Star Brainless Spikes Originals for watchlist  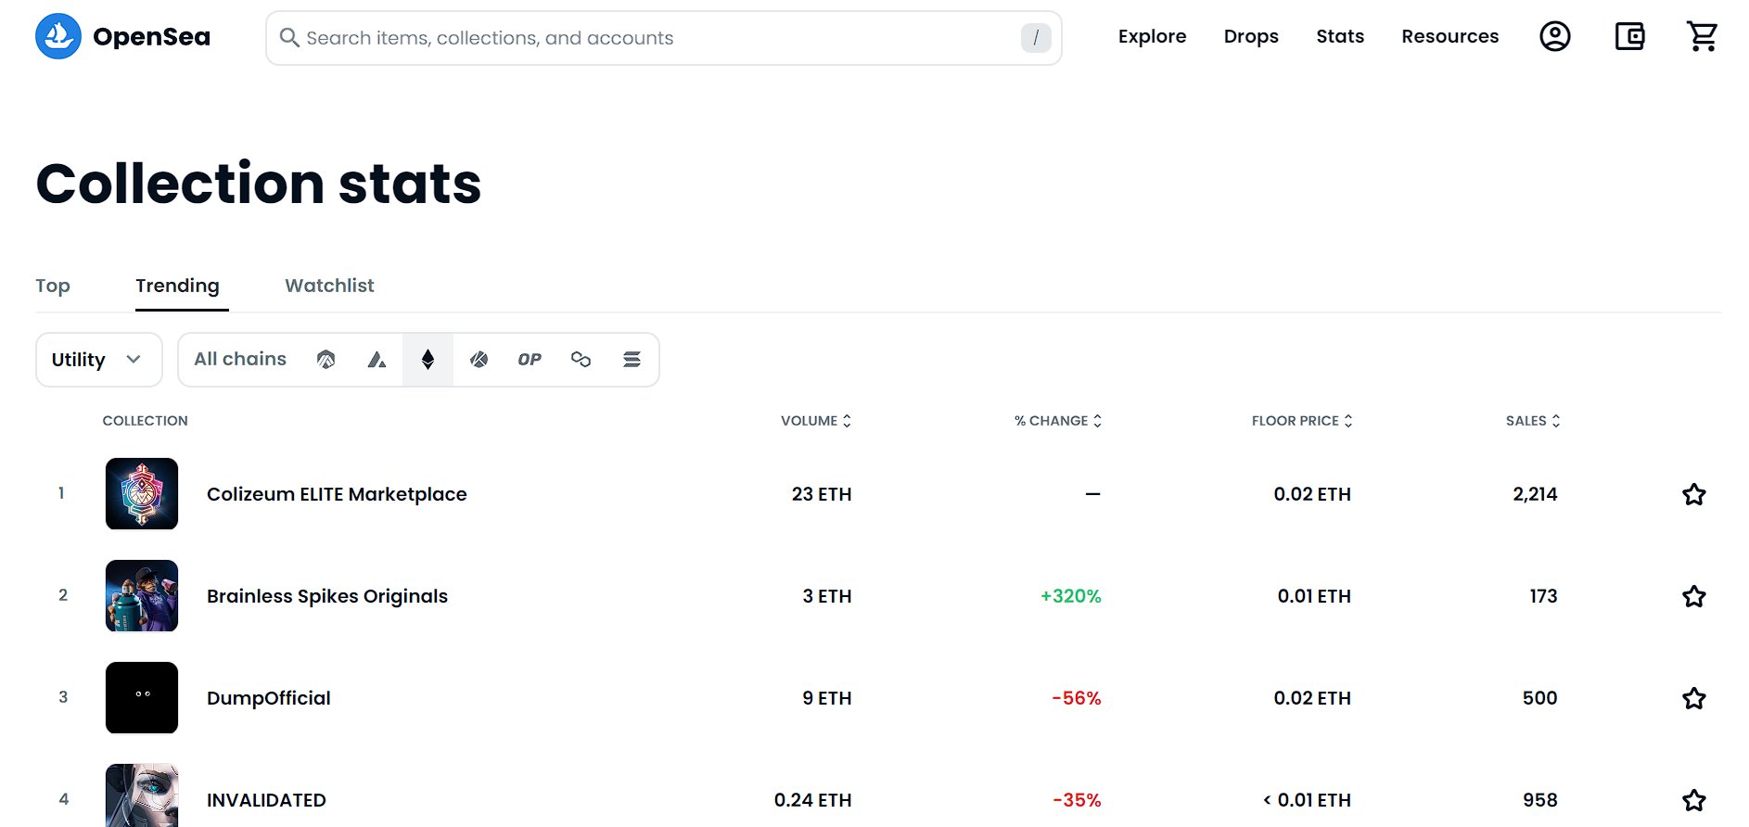1693,596
